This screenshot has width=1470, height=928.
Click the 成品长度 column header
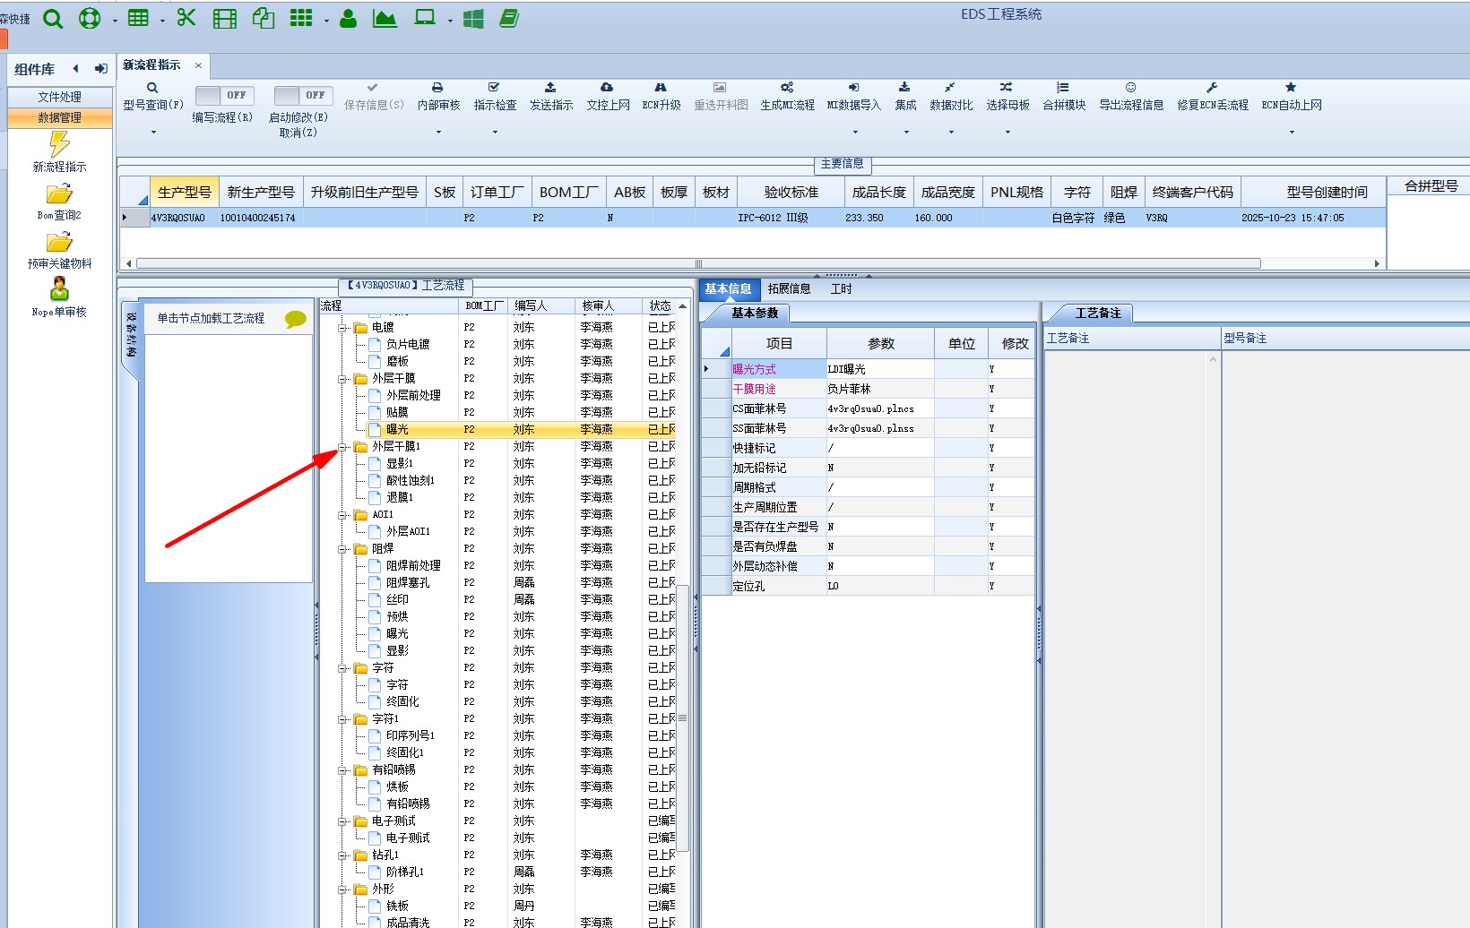pos(879,193)
